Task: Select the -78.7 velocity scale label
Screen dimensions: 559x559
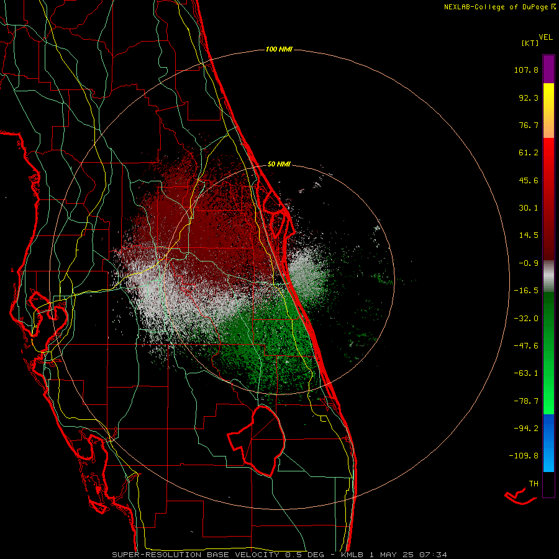Action: [526, 401]
